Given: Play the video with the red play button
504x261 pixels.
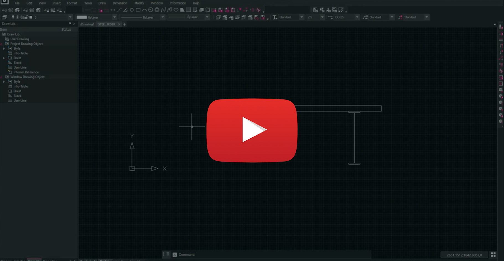Looking at the screenshot, I should click(252, 130).
